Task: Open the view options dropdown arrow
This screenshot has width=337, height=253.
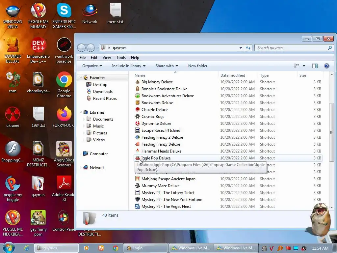Action: (304, 66)
